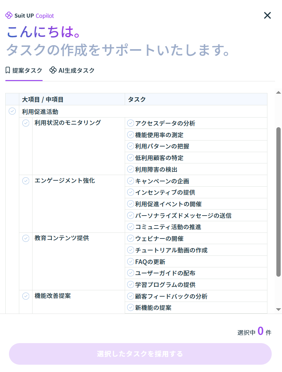Check the 利用促進活動 top-level category circle
The image size is (282, 372).
(x=12, y=111)
